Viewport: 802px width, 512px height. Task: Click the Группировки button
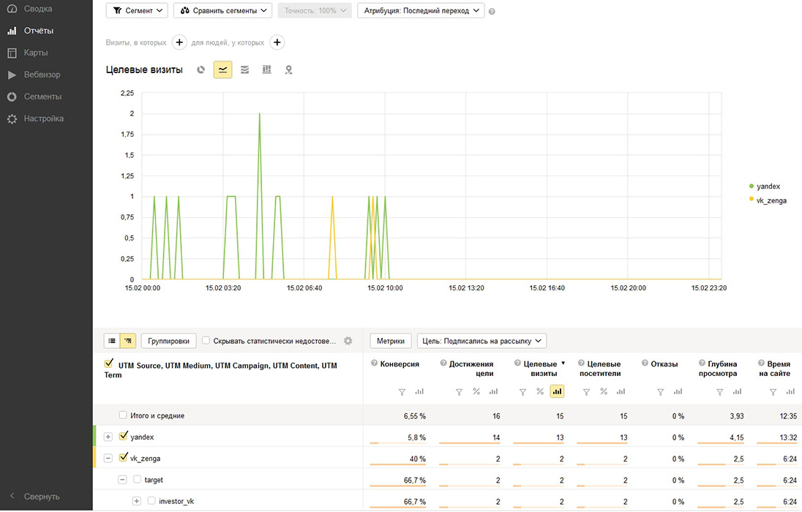coord(168,341)
